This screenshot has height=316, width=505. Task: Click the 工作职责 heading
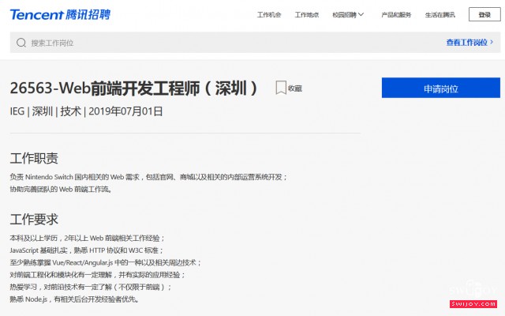tap(34, 158)
